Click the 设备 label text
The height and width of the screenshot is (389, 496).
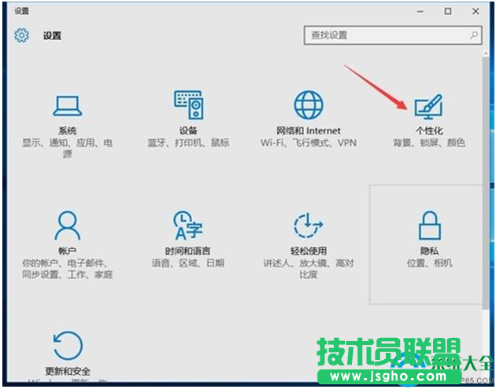[188, 130]
